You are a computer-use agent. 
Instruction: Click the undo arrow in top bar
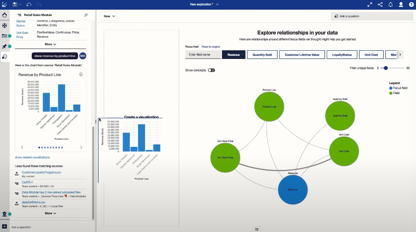pos(29,4)
